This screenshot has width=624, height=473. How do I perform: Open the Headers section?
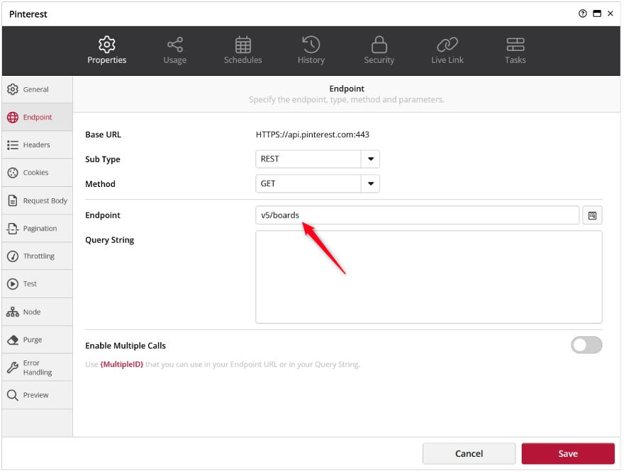click(38, 145)
